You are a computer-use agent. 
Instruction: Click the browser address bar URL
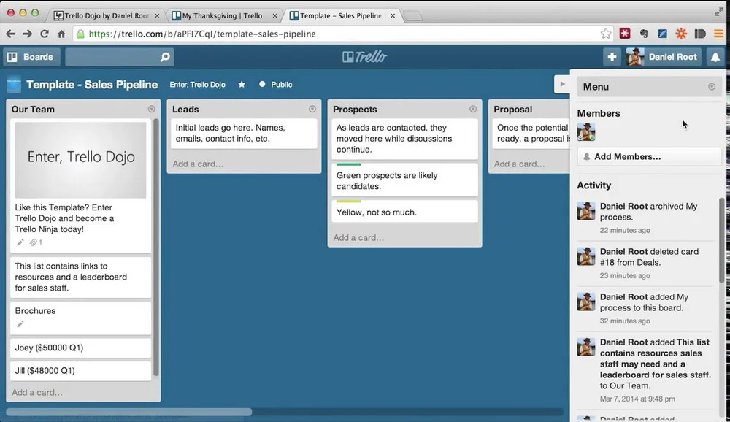[202, 34]
